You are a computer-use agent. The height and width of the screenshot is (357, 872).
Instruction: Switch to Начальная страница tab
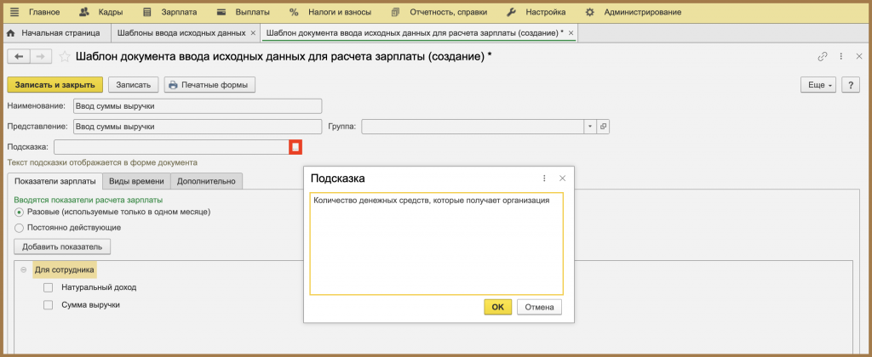pyautogui.click(x=54, y=33)
